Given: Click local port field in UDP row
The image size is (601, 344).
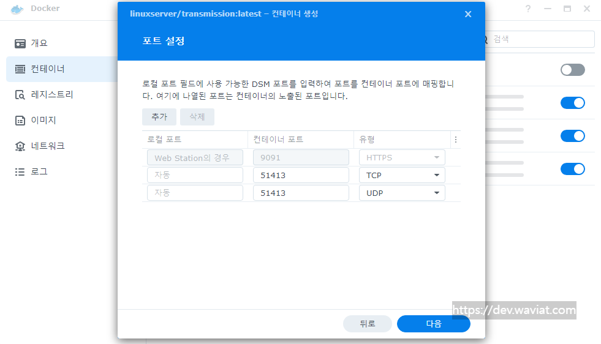Looking at the screenshot, I should 195,193.
